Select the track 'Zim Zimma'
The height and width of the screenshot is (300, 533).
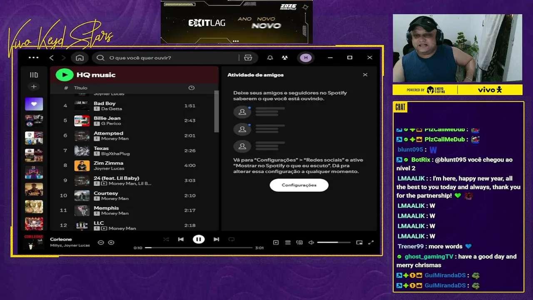pyautogui.click(x=108, y=163)
